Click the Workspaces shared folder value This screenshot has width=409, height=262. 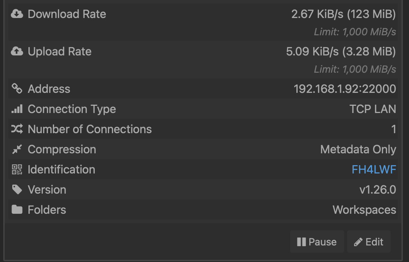pyautogui.click(x=364, y=210)
